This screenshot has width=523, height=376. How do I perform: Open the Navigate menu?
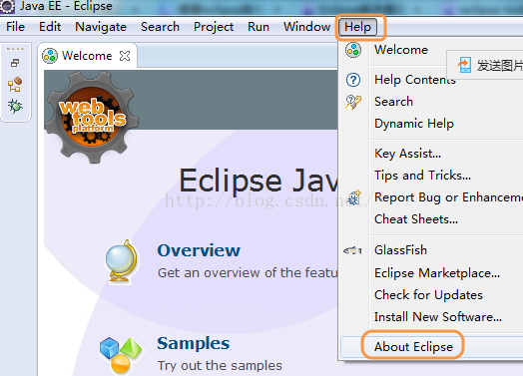click(x=101, y=27)
